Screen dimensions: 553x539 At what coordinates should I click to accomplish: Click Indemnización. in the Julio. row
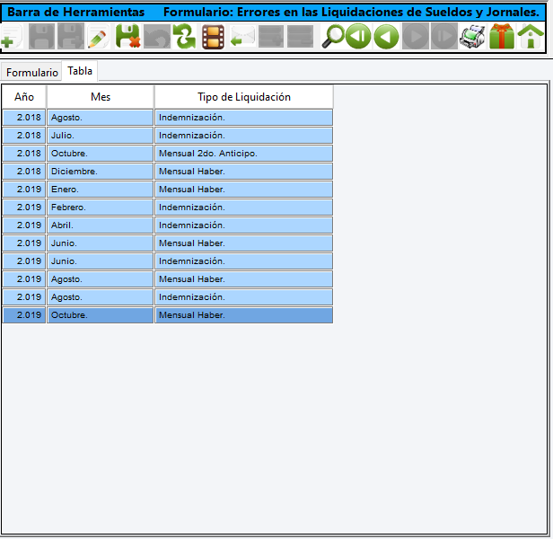click(244, 136)
